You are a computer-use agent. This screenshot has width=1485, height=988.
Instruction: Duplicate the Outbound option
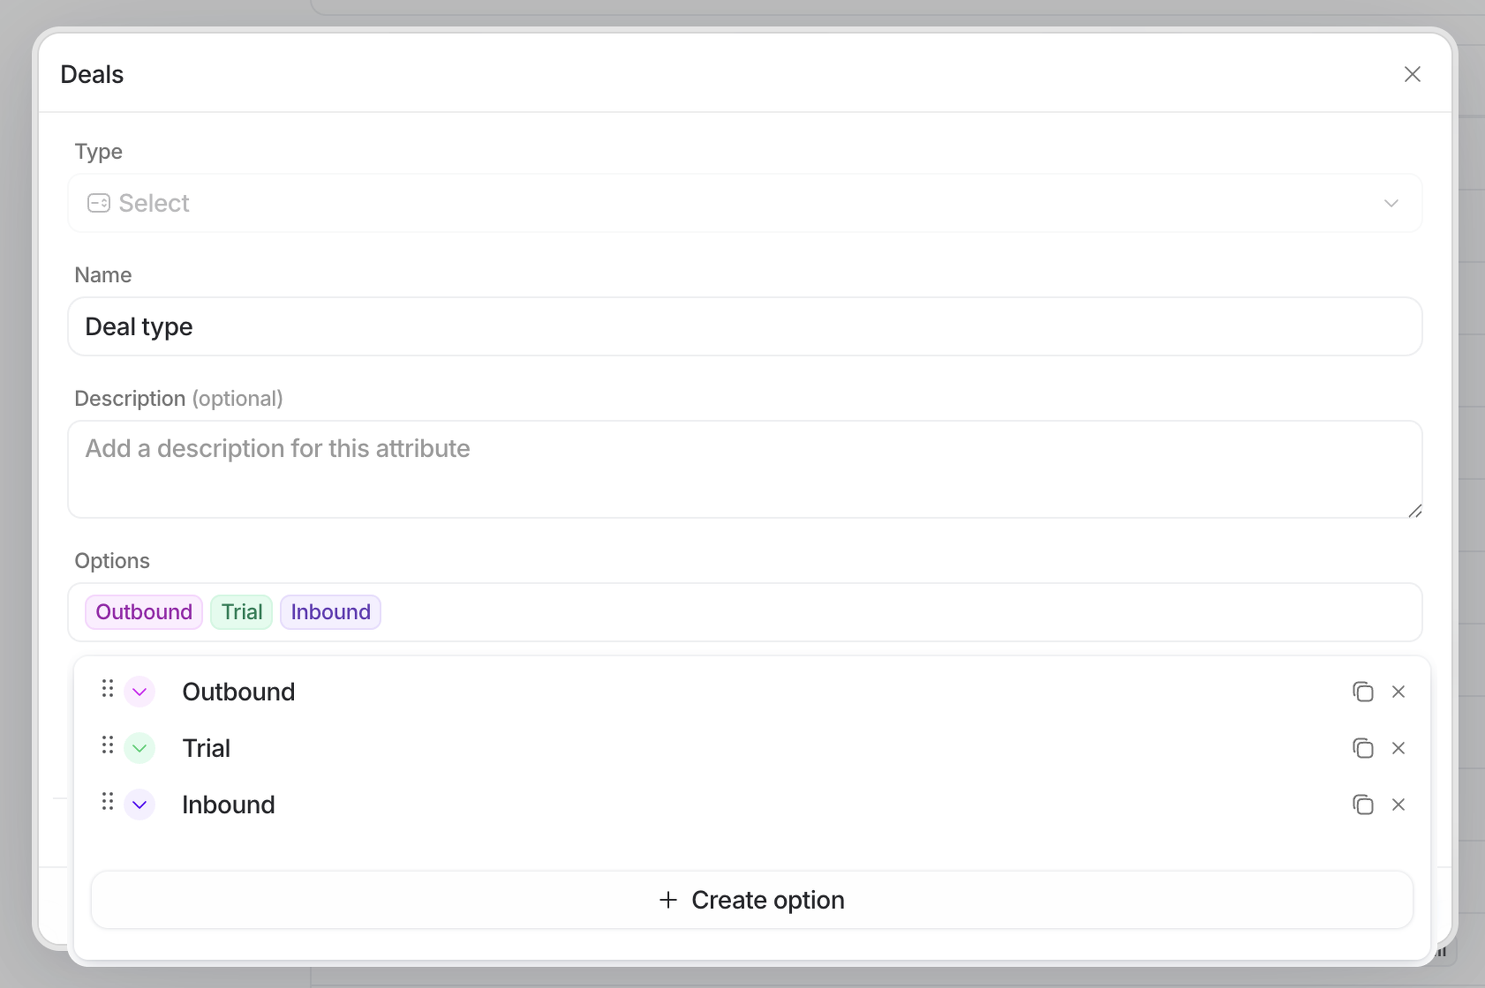(1363, 692)
